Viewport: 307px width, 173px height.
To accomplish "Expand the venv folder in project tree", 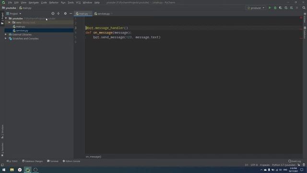I will [10, 23].
